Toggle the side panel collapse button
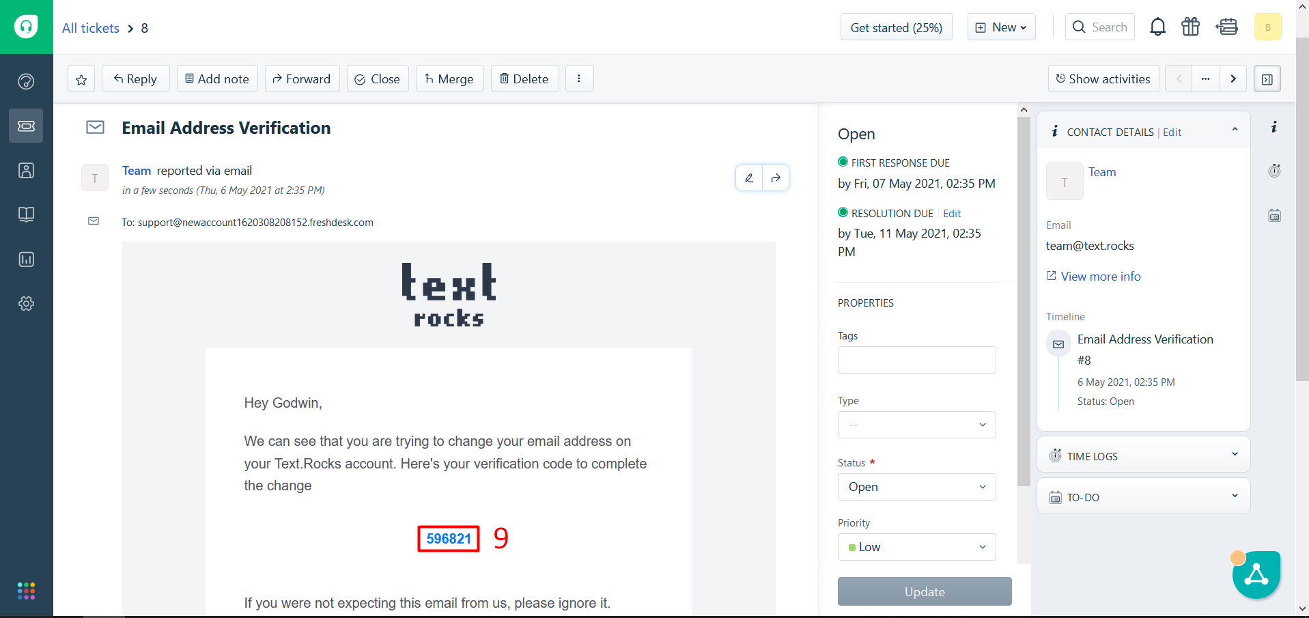This screenshot has width=1309, height=618. [x=1267, y=79]
